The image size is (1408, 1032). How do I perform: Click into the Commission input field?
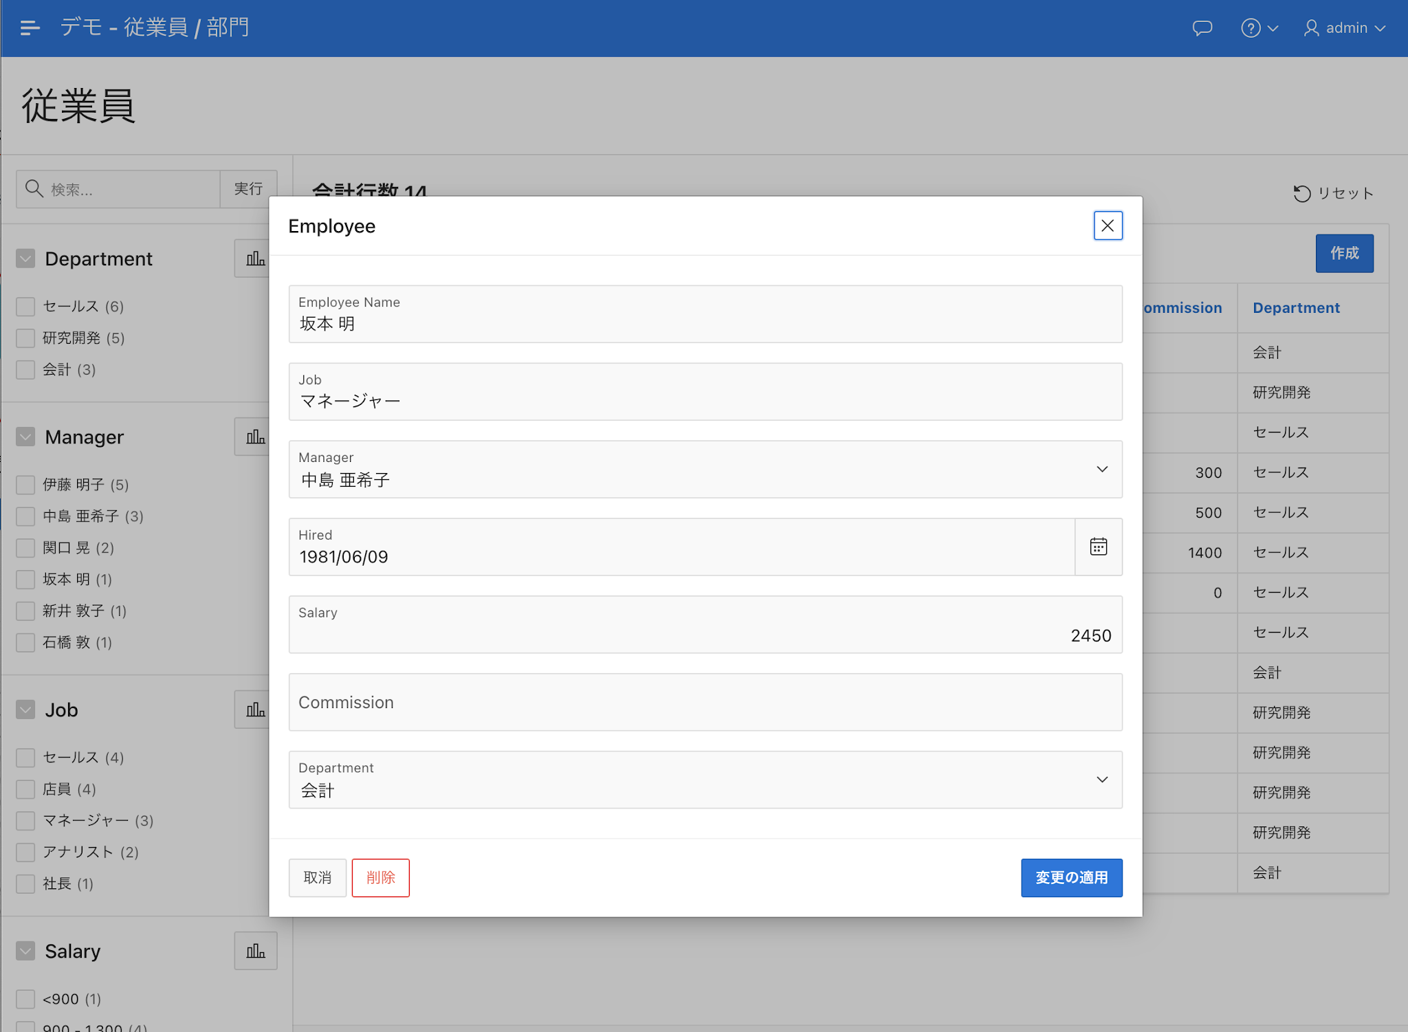pyautogui.click(x=705, y=703)
